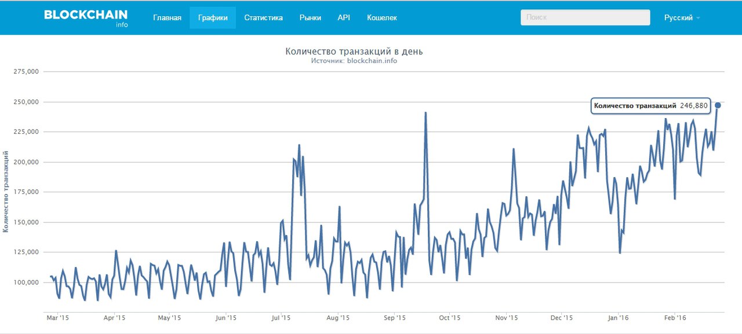Image resolution: width=742 pixels, height=334 pixels.
Task: Click the chart title Количество транзакций в день
Action: (x=354, y=52)
